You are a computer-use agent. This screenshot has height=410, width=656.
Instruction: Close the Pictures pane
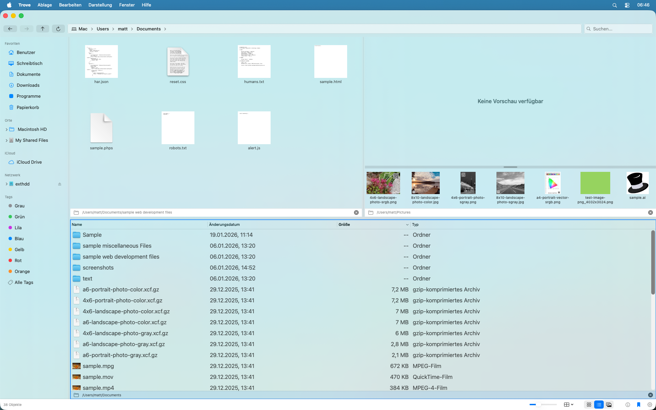coord(651,213)
